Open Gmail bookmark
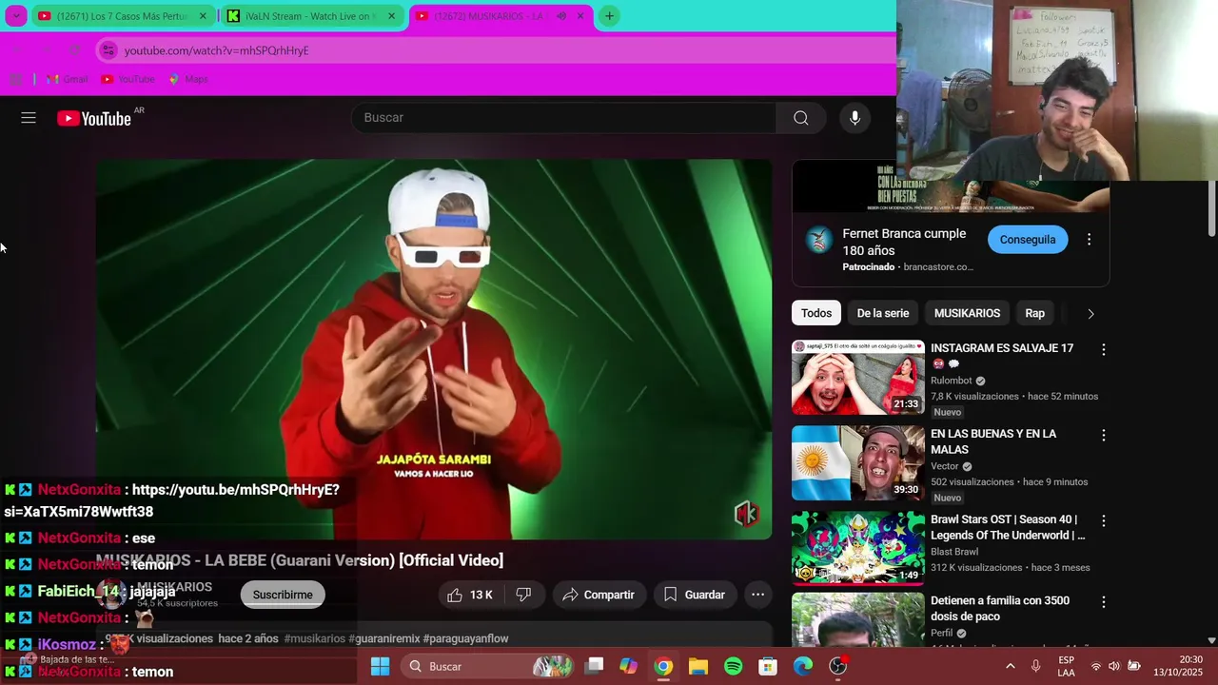 coord(67,79)
